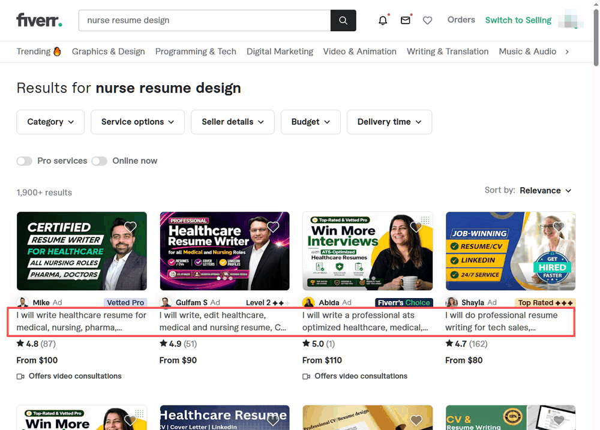Expand the Category filter dropdown
This screenshot has height=430, width=600.
point(50,122)
